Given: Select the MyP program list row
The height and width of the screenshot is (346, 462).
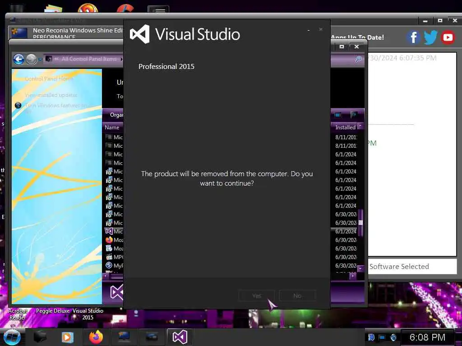Looking at the screenshot, I should [114, 265].
